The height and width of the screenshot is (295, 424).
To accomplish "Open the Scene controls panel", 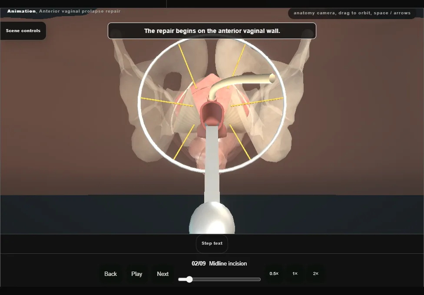I will coord(23,31).
